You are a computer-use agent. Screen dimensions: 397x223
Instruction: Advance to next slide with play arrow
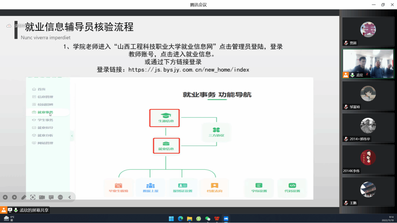point(14,197)
